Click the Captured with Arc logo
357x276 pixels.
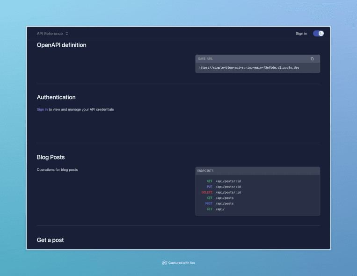coord(178,263)
